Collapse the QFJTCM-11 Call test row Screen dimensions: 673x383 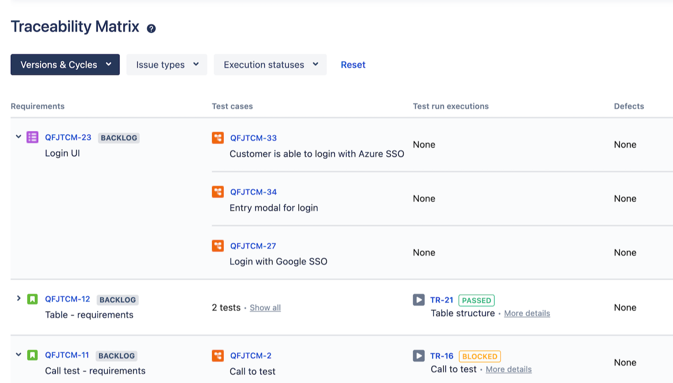point(19,355)
